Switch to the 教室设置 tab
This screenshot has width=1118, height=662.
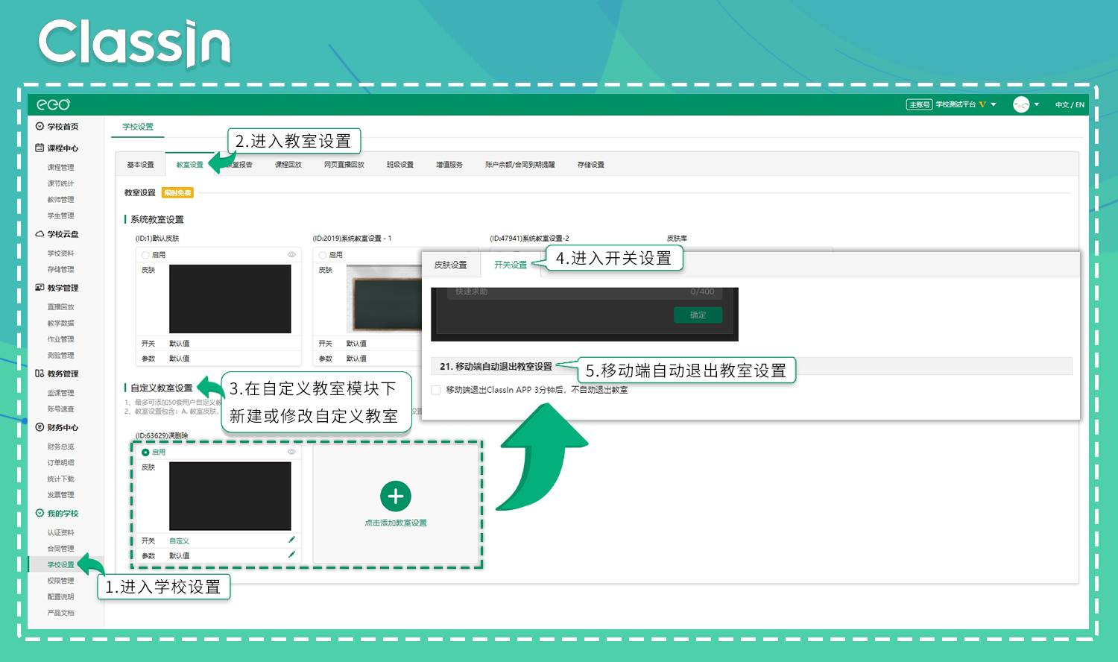(189, 165)
